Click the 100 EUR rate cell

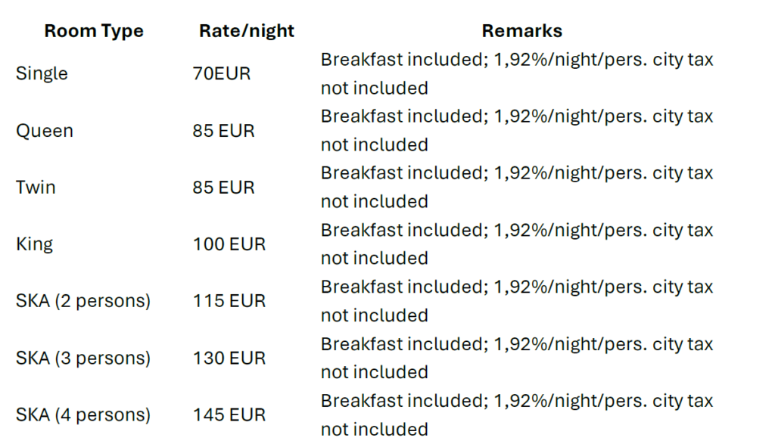coord(229,244)
